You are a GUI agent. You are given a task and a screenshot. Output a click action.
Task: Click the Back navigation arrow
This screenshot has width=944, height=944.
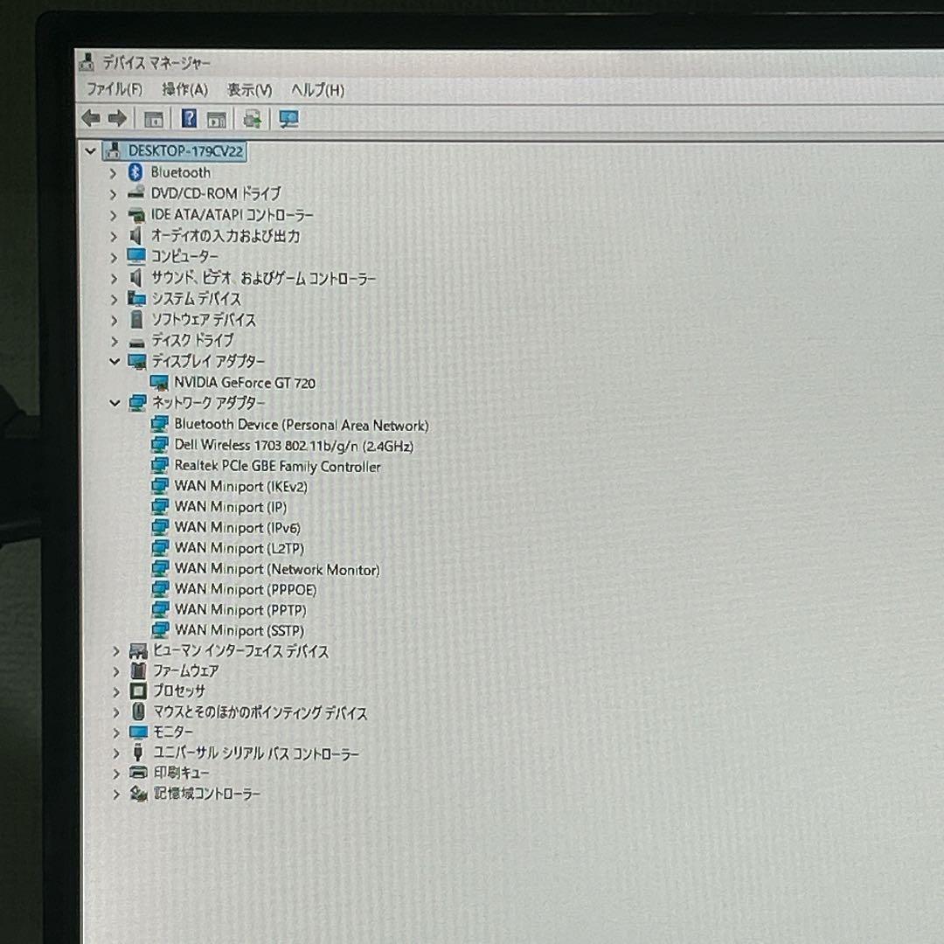90,116
